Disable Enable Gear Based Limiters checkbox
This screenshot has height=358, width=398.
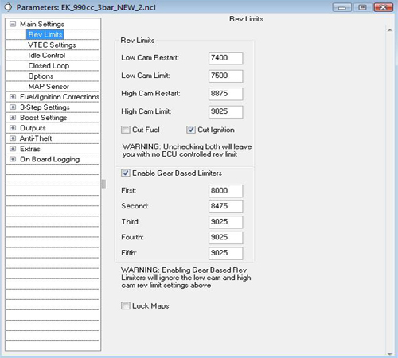pyautogui.click(x=126, y=173)
